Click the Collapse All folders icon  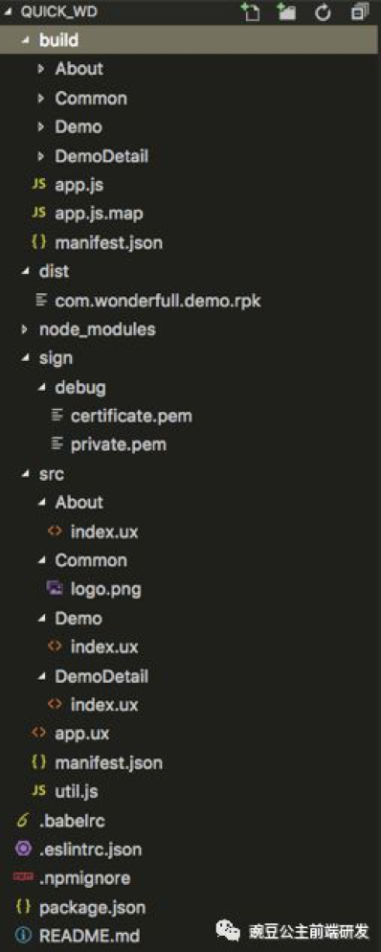[360, 12]
